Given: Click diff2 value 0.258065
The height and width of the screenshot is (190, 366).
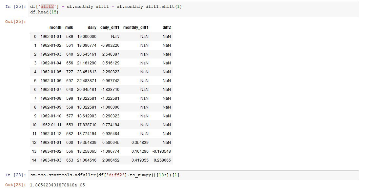Looking at the screenshot, I should click(x=162, y=161).
